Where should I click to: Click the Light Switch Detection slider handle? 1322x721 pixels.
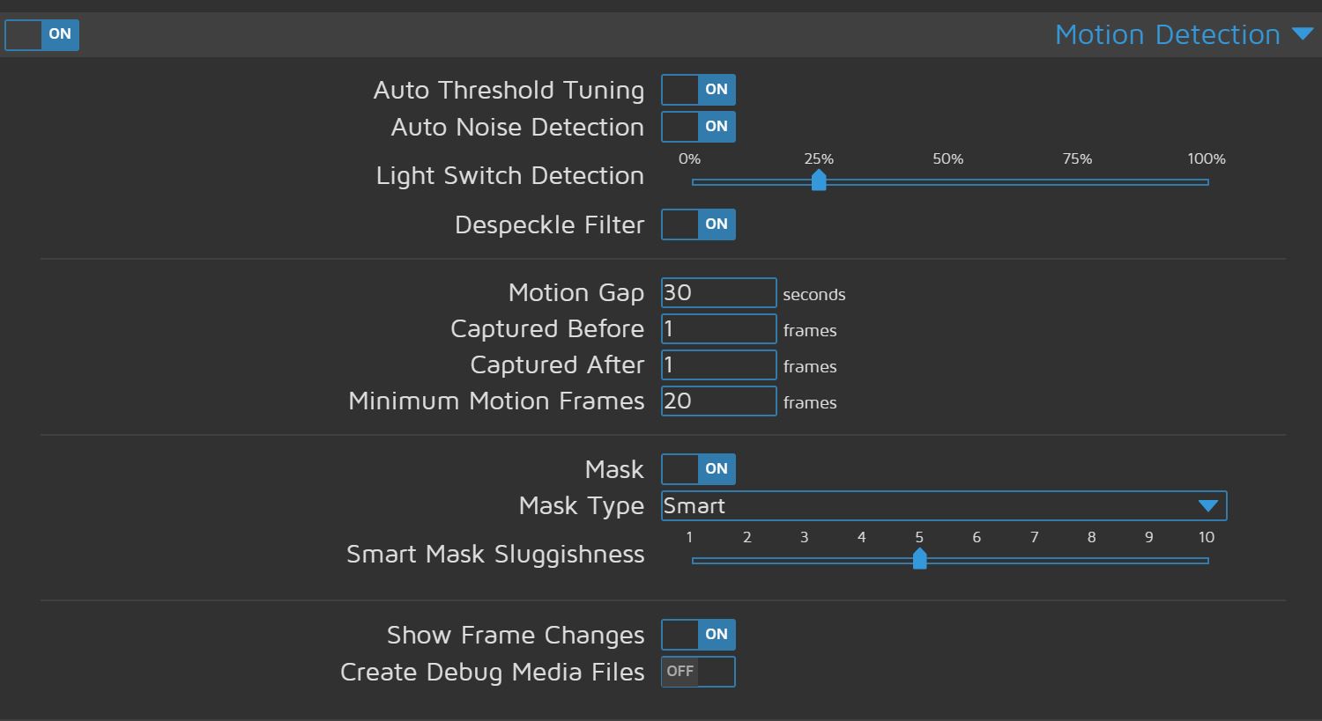pyautogui.click(x=819, y=180)
